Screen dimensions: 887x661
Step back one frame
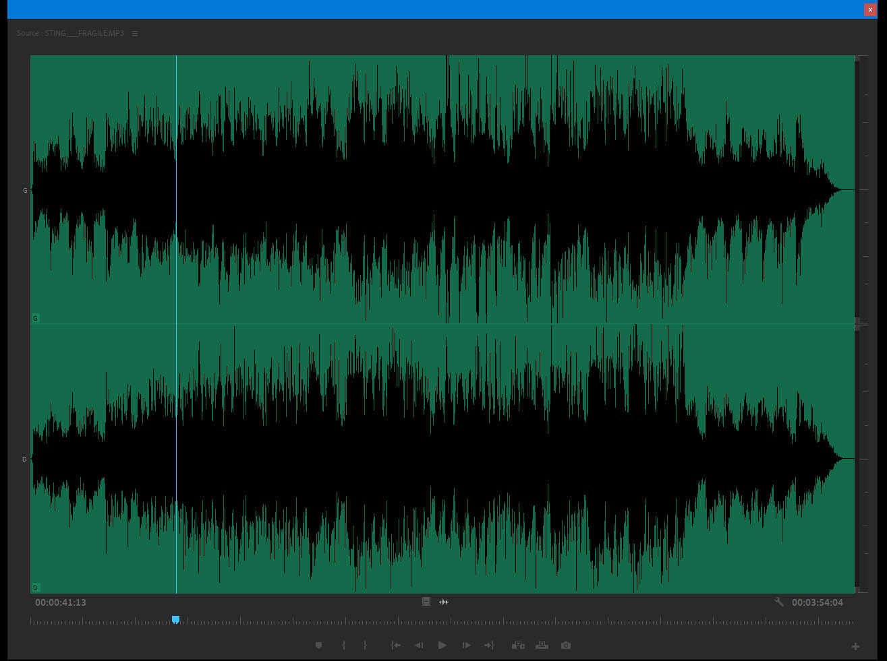[x=419, y=646]
